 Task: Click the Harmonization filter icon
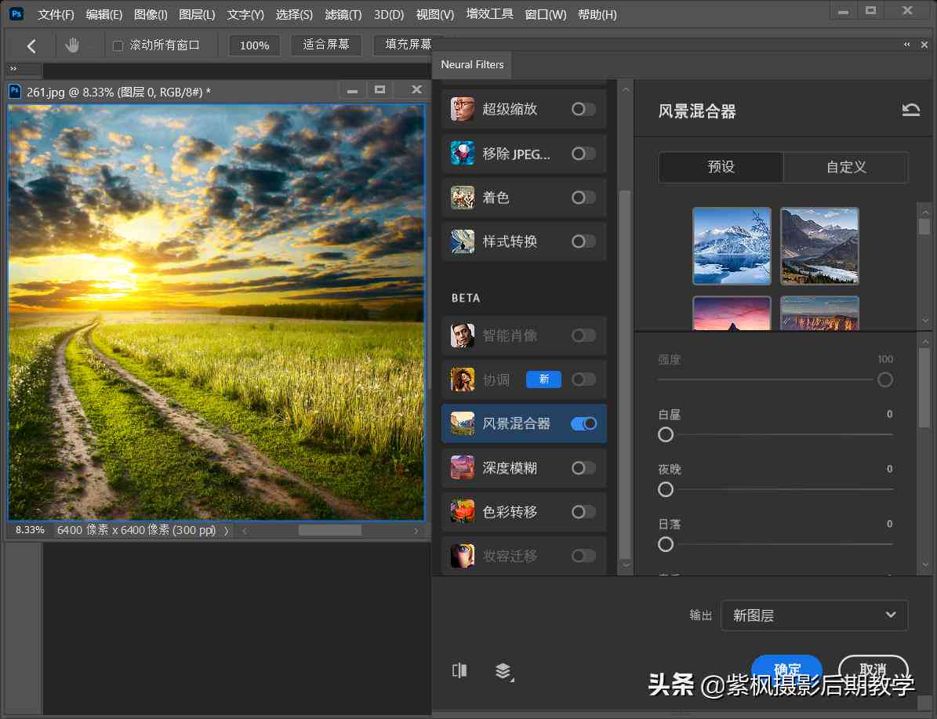[462, 379]
